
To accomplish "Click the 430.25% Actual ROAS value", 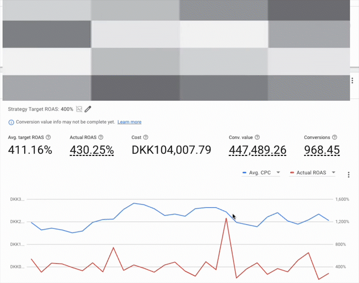I will click(x=92, y=150).
